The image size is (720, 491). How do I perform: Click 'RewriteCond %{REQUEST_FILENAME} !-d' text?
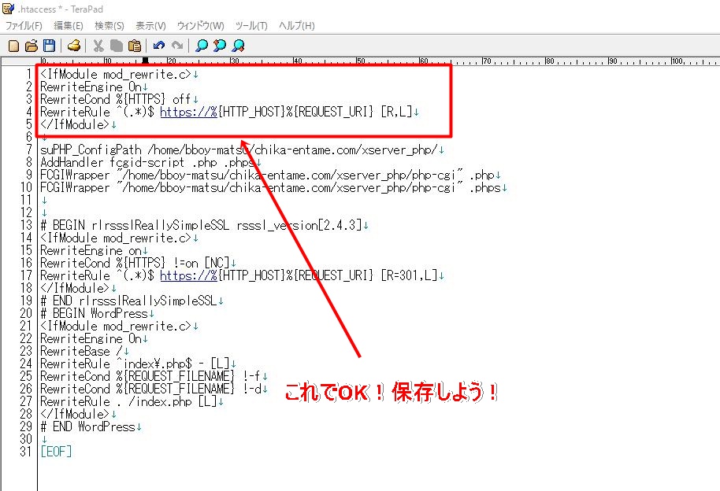click(x=150, y=389)
